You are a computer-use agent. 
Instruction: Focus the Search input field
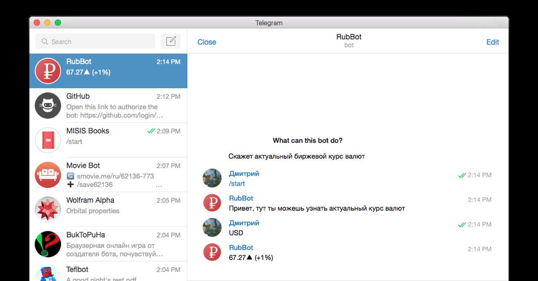95,42
